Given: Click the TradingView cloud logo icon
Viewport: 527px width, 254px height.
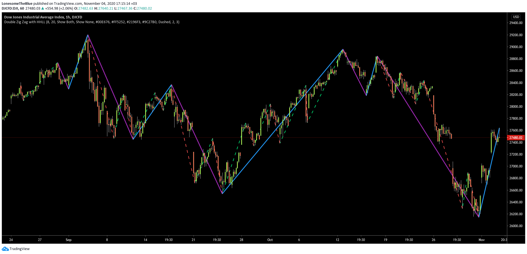Looking at the screenshot, I should click(5, 249).
